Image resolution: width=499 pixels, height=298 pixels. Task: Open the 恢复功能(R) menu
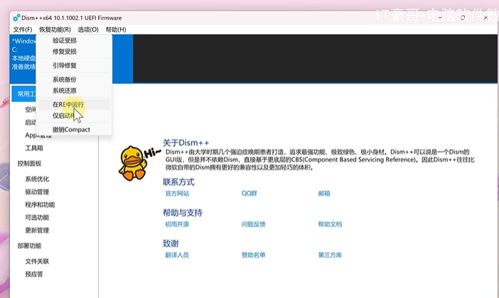pyautogui.click(x=55, y=30)
